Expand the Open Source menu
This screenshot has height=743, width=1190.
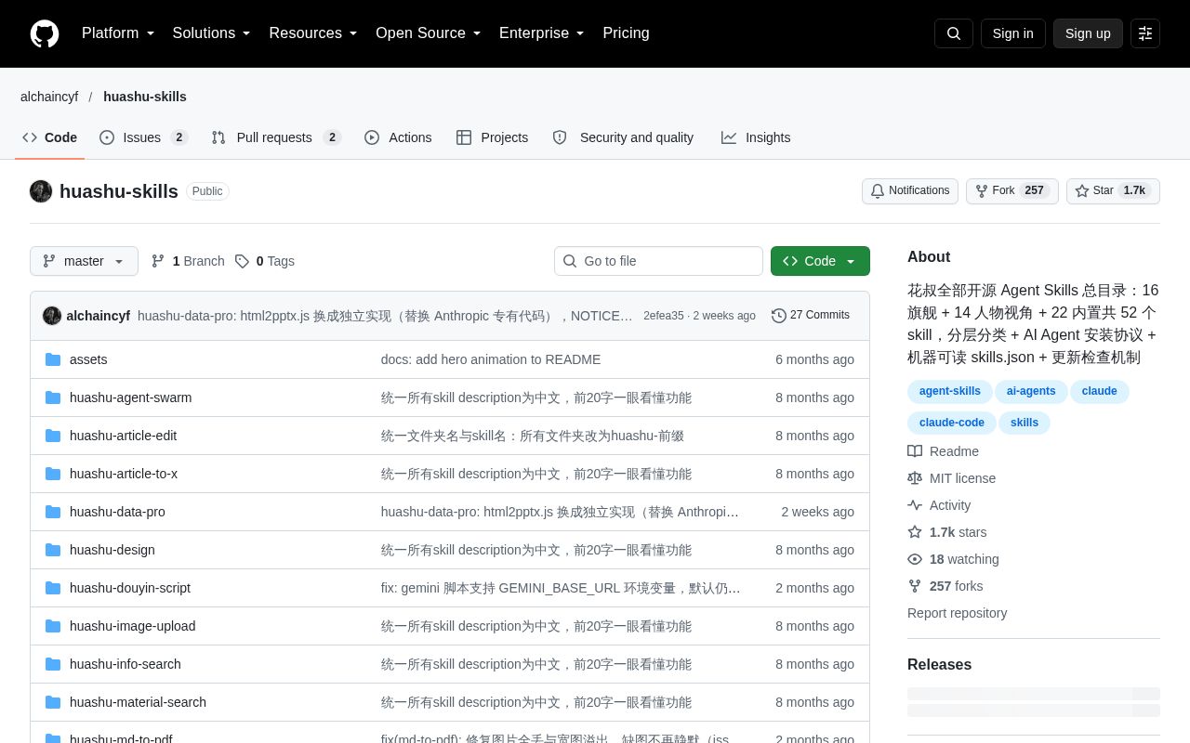tap(429, 33)
